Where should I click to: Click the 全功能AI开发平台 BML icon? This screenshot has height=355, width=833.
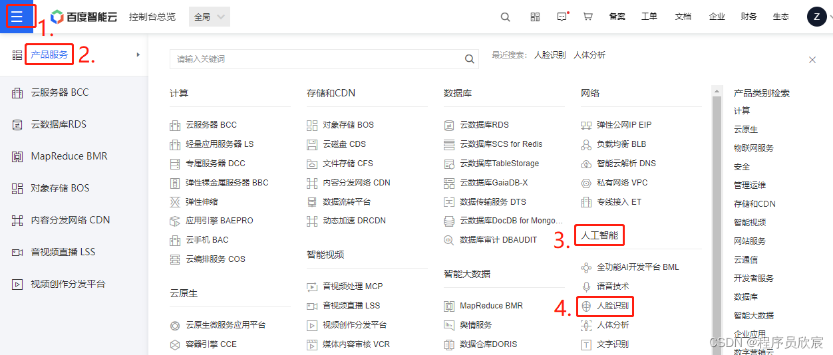[x=586, y=267]
